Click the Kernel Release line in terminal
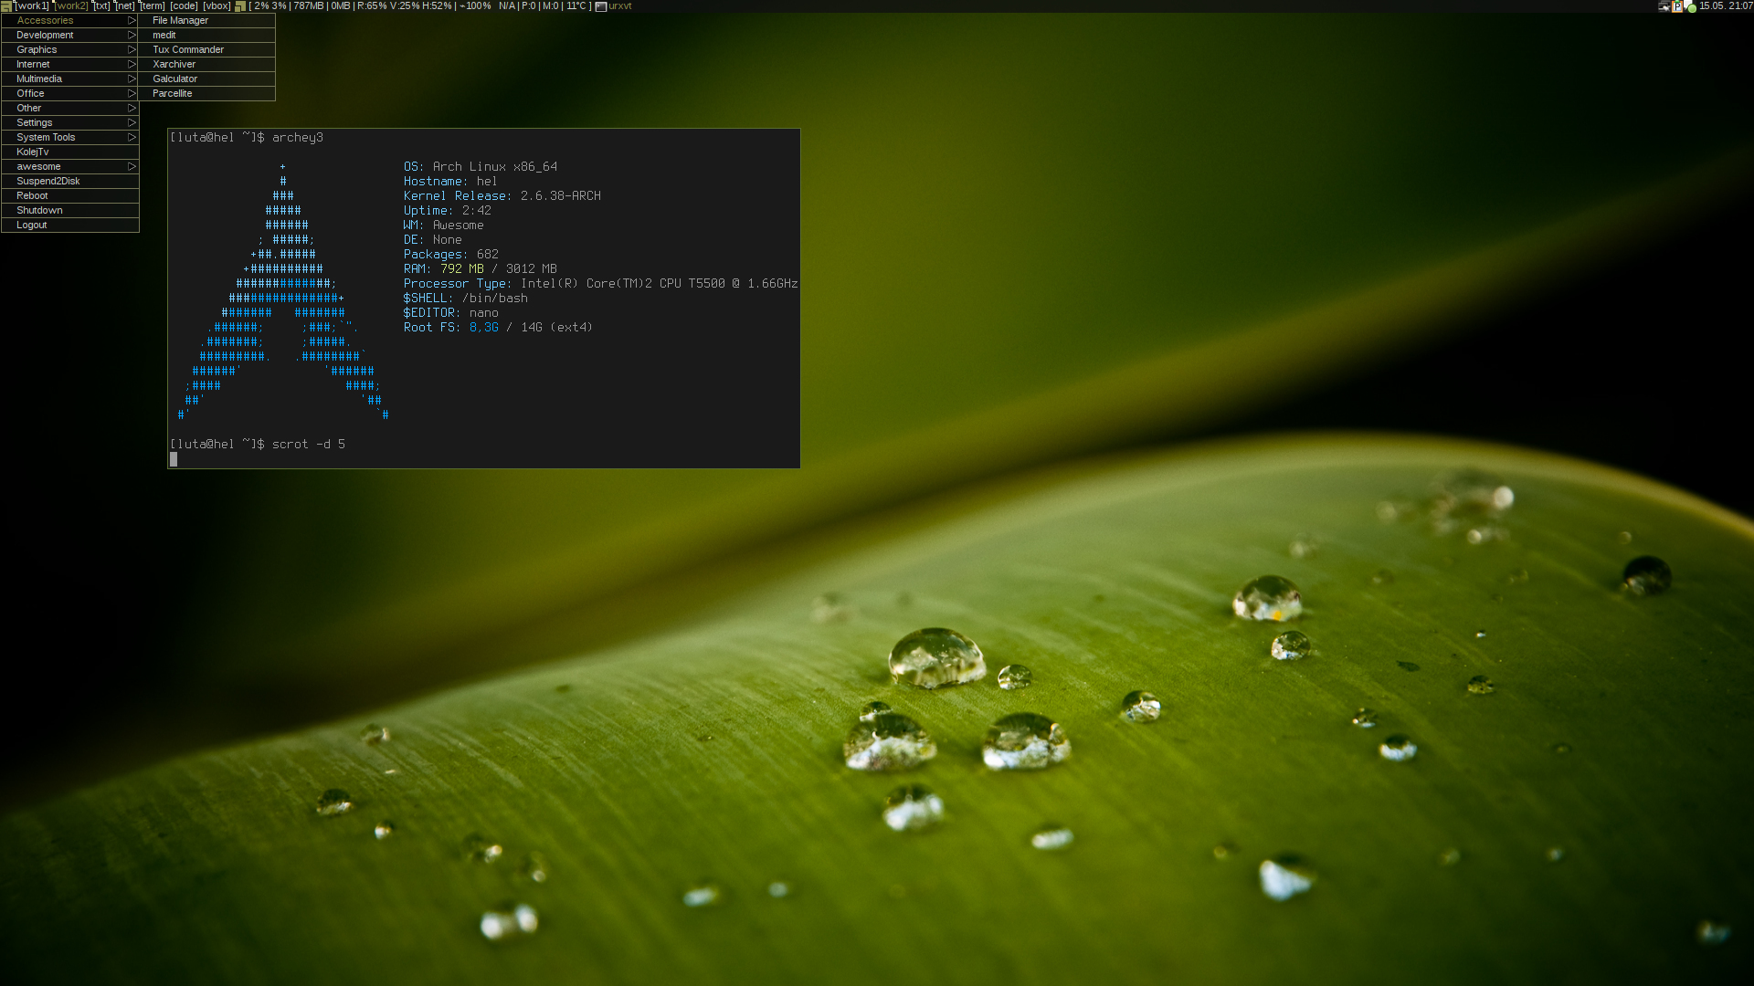The image size is (1754, 986). tap(502, 196)
